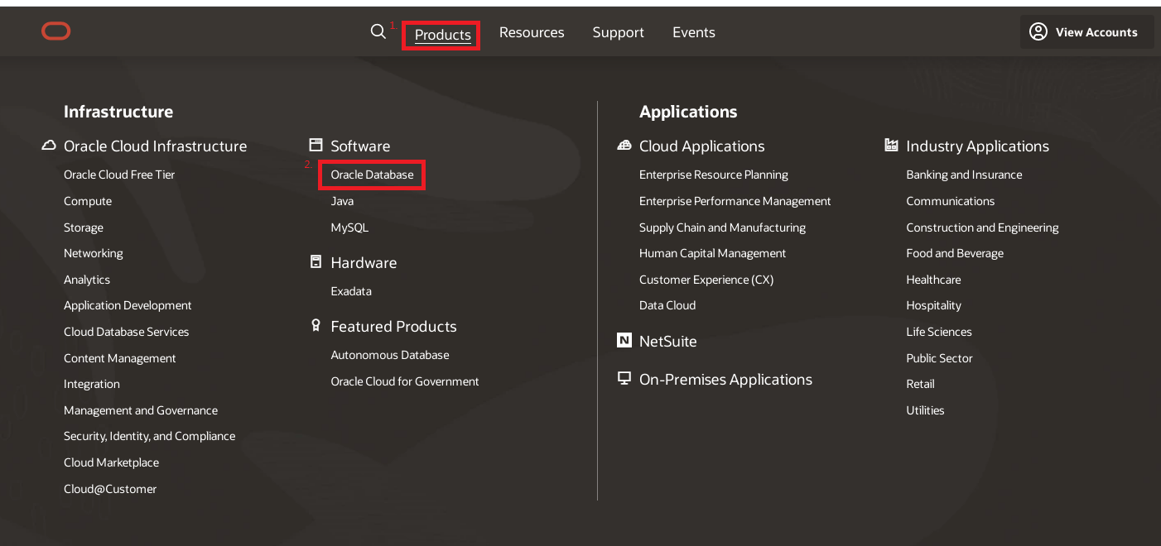Select the Hospitality link
Screen dimensions: 1161x546
934,305
